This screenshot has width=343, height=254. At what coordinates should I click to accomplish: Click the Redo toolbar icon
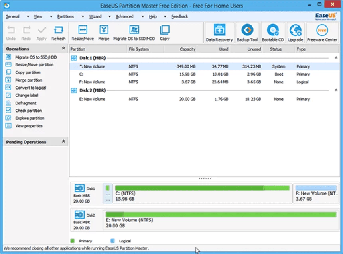point(26,33)
